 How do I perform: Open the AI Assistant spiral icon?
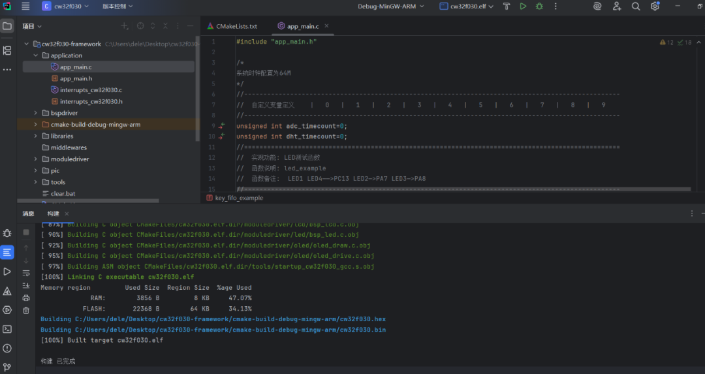[x=597, y=7]
